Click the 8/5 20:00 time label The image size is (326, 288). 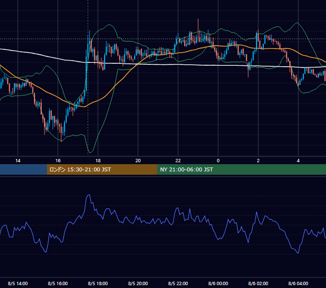[138, 283]
